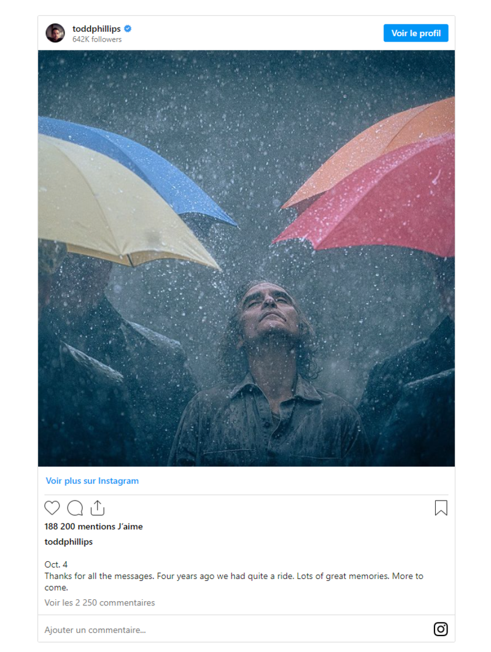Image resolution: width=491 pixels, height=652 pixels.
Task: Open comments via the speech bubble icon
Action: (75, 508)
